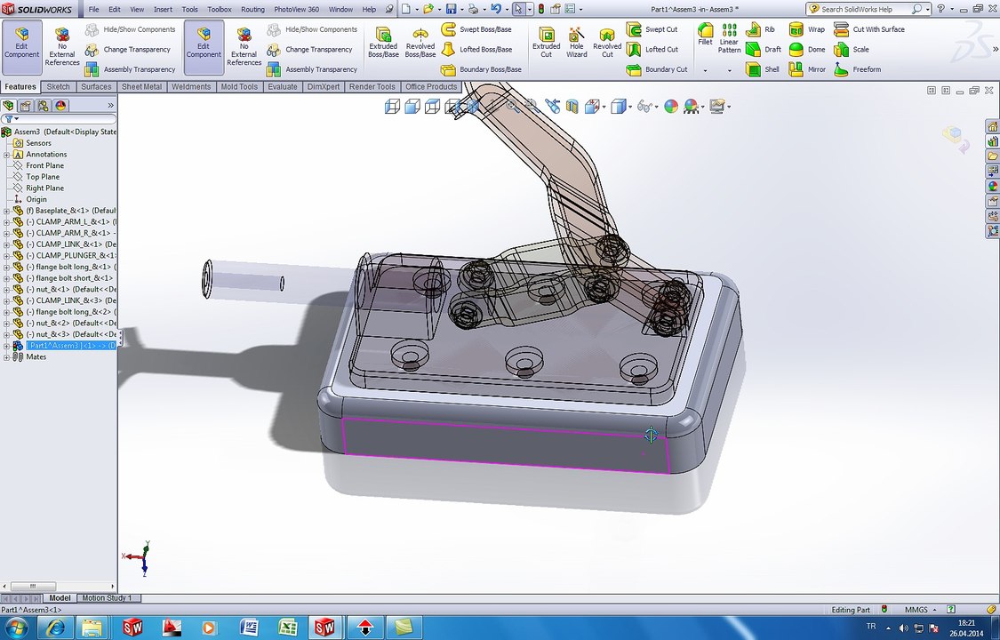Choose the Swept Boss/Base feature
This screenshot has width=1000, height=640.
(476, 29)
